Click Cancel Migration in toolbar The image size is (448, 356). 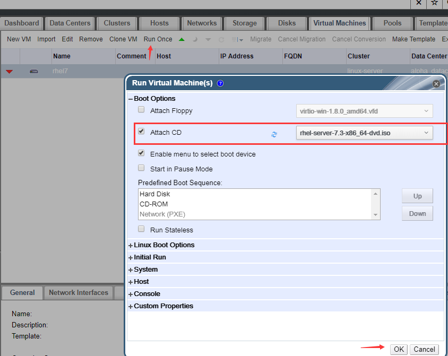point(301,39)
